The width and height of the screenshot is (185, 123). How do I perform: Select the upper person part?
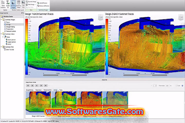(x=11, y=42)
